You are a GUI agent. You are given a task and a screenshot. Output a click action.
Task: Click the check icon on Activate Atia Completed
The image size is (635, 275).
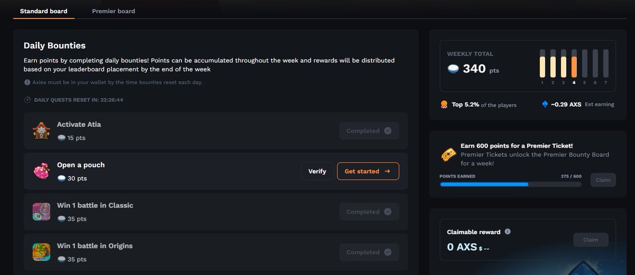point(388,131)
